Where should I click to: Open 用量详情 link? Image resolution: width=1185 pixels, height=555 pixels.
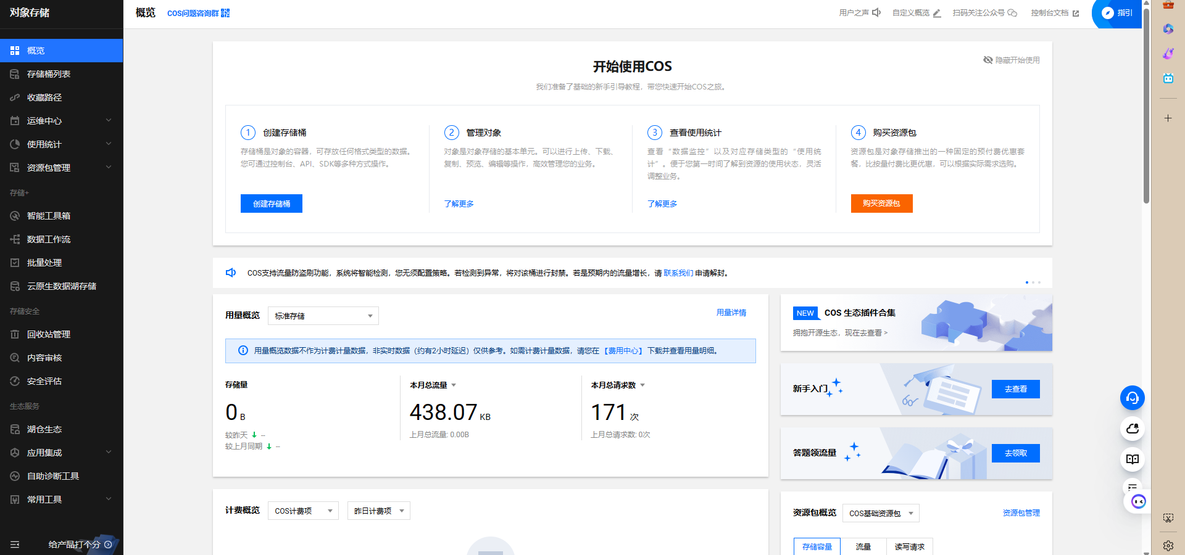coord(731,313)
